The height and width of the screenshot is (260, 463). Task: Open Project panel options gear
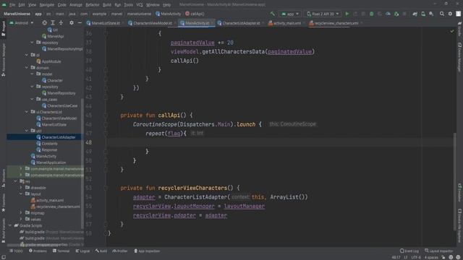pos(72,22)
